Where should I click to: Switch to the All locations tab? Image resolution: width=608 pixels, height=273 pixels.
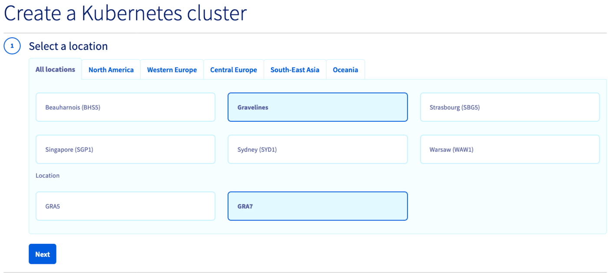(x=55, y=70)
